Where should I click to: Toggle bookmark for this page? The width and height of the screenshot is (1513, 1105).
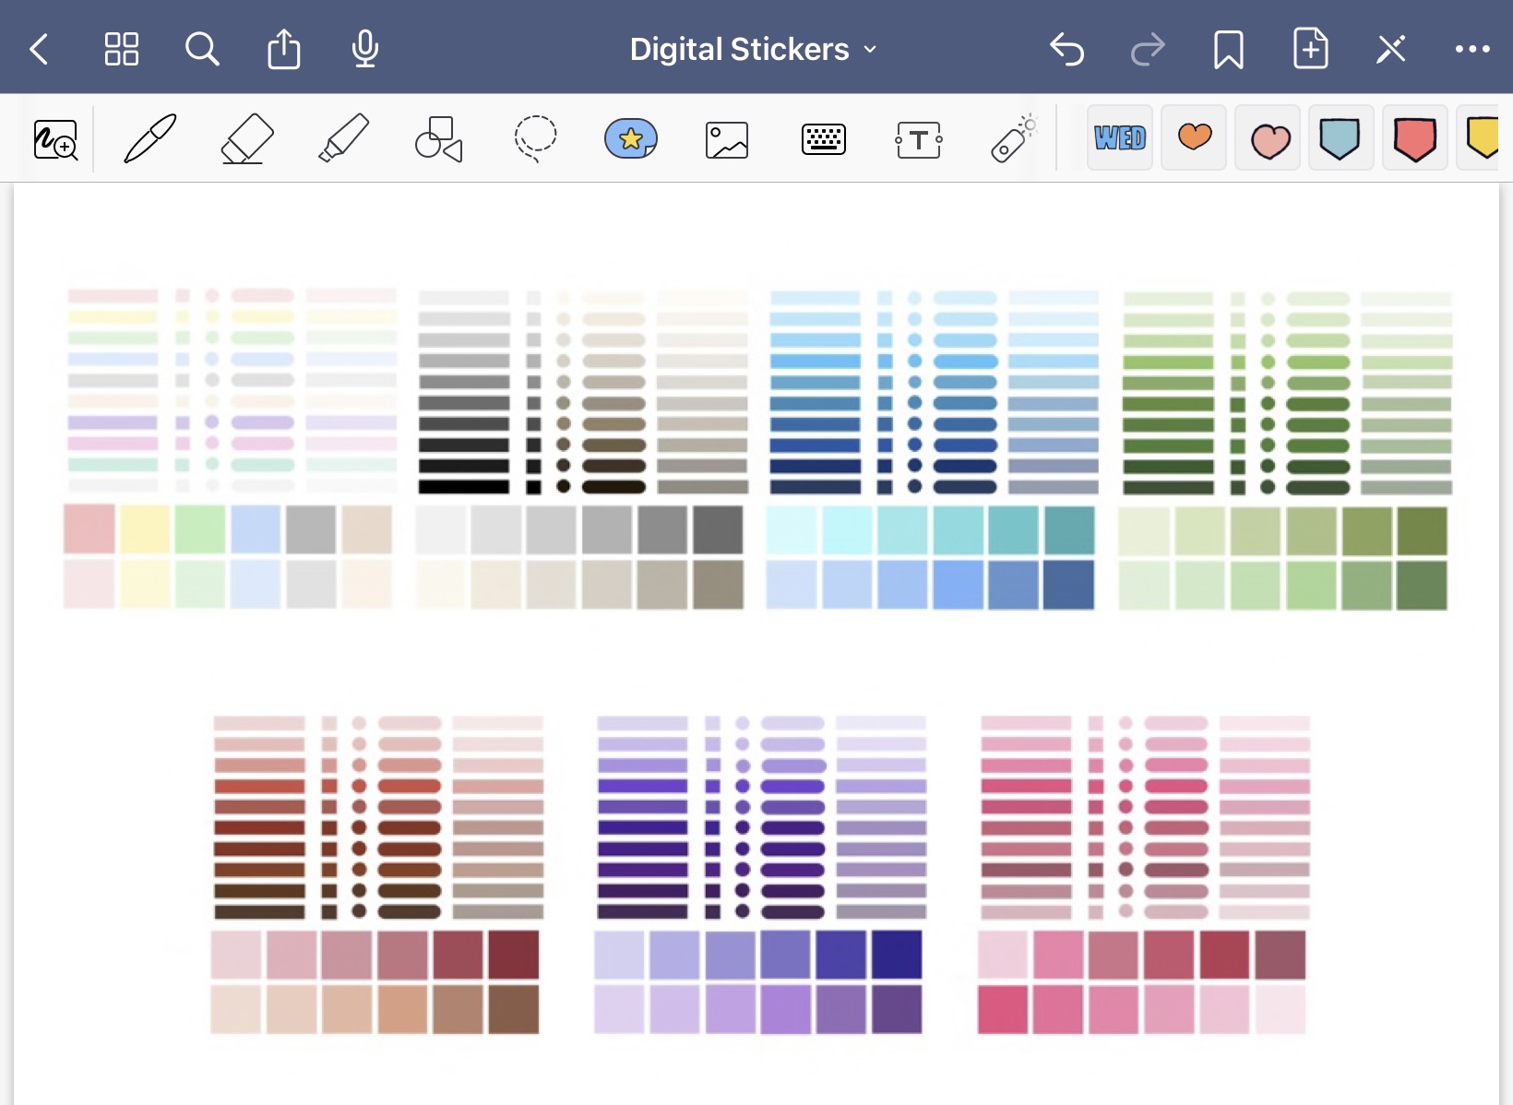pyautogui.click(x=1228, y=49)
